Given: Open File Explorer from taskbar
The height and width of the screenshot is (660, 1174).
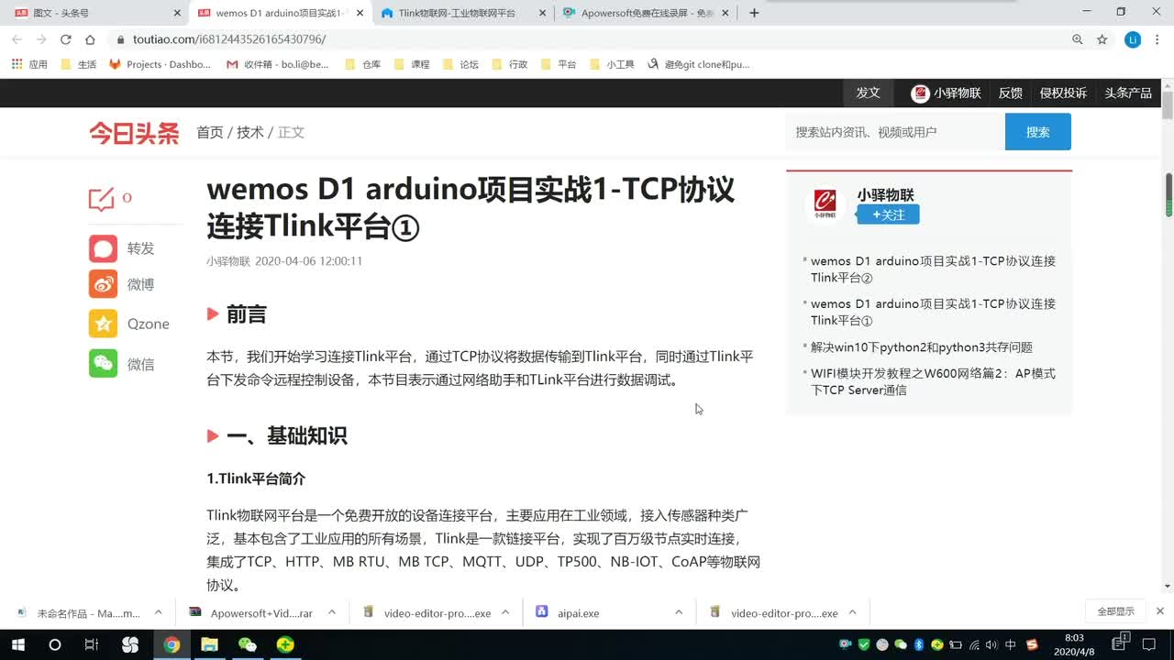Looking at the screenshot, I should pos(209,644).
